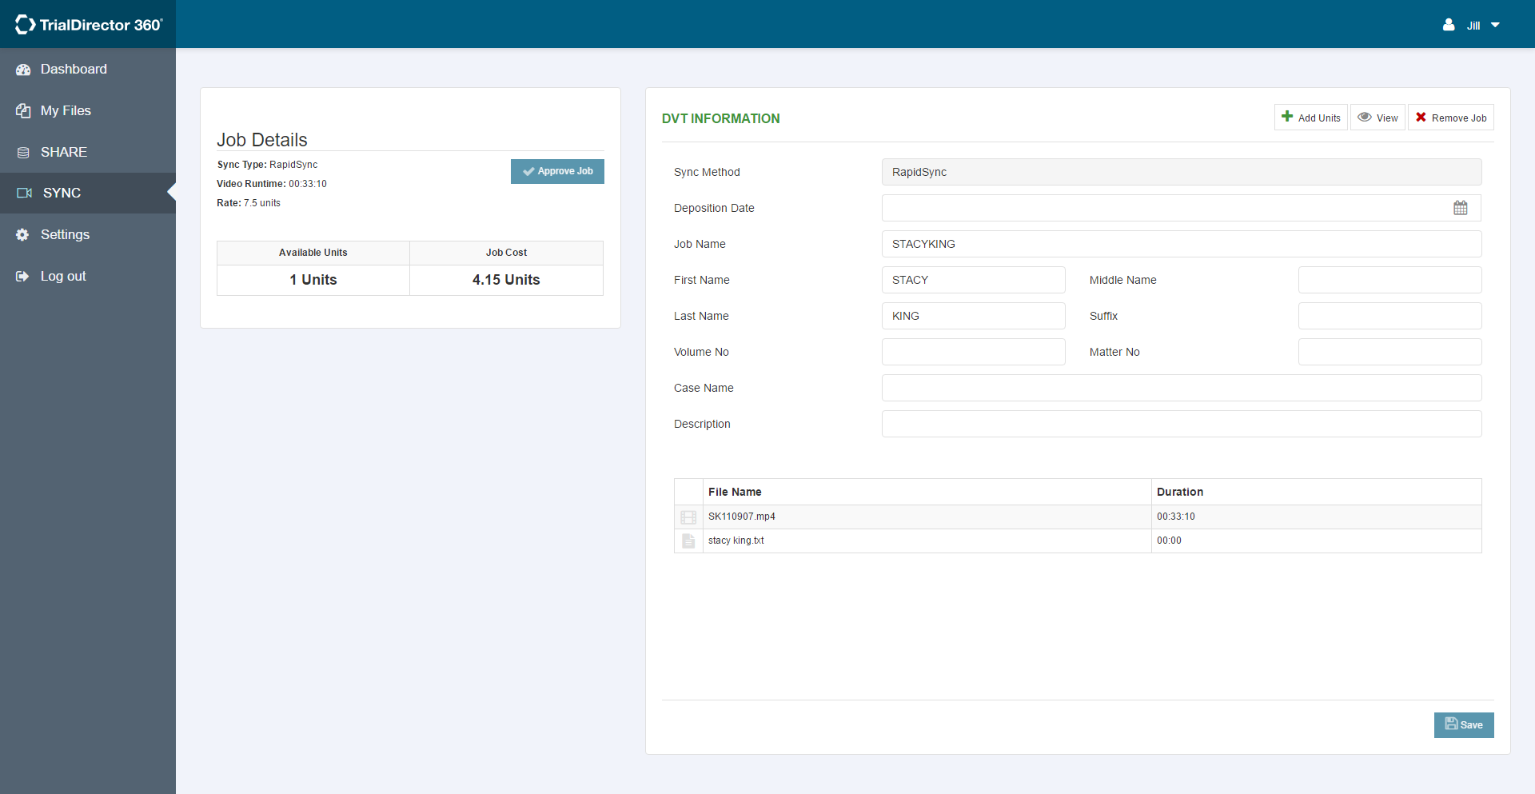
Task: Click the 4.15 Units job cost
Action: 506,280
